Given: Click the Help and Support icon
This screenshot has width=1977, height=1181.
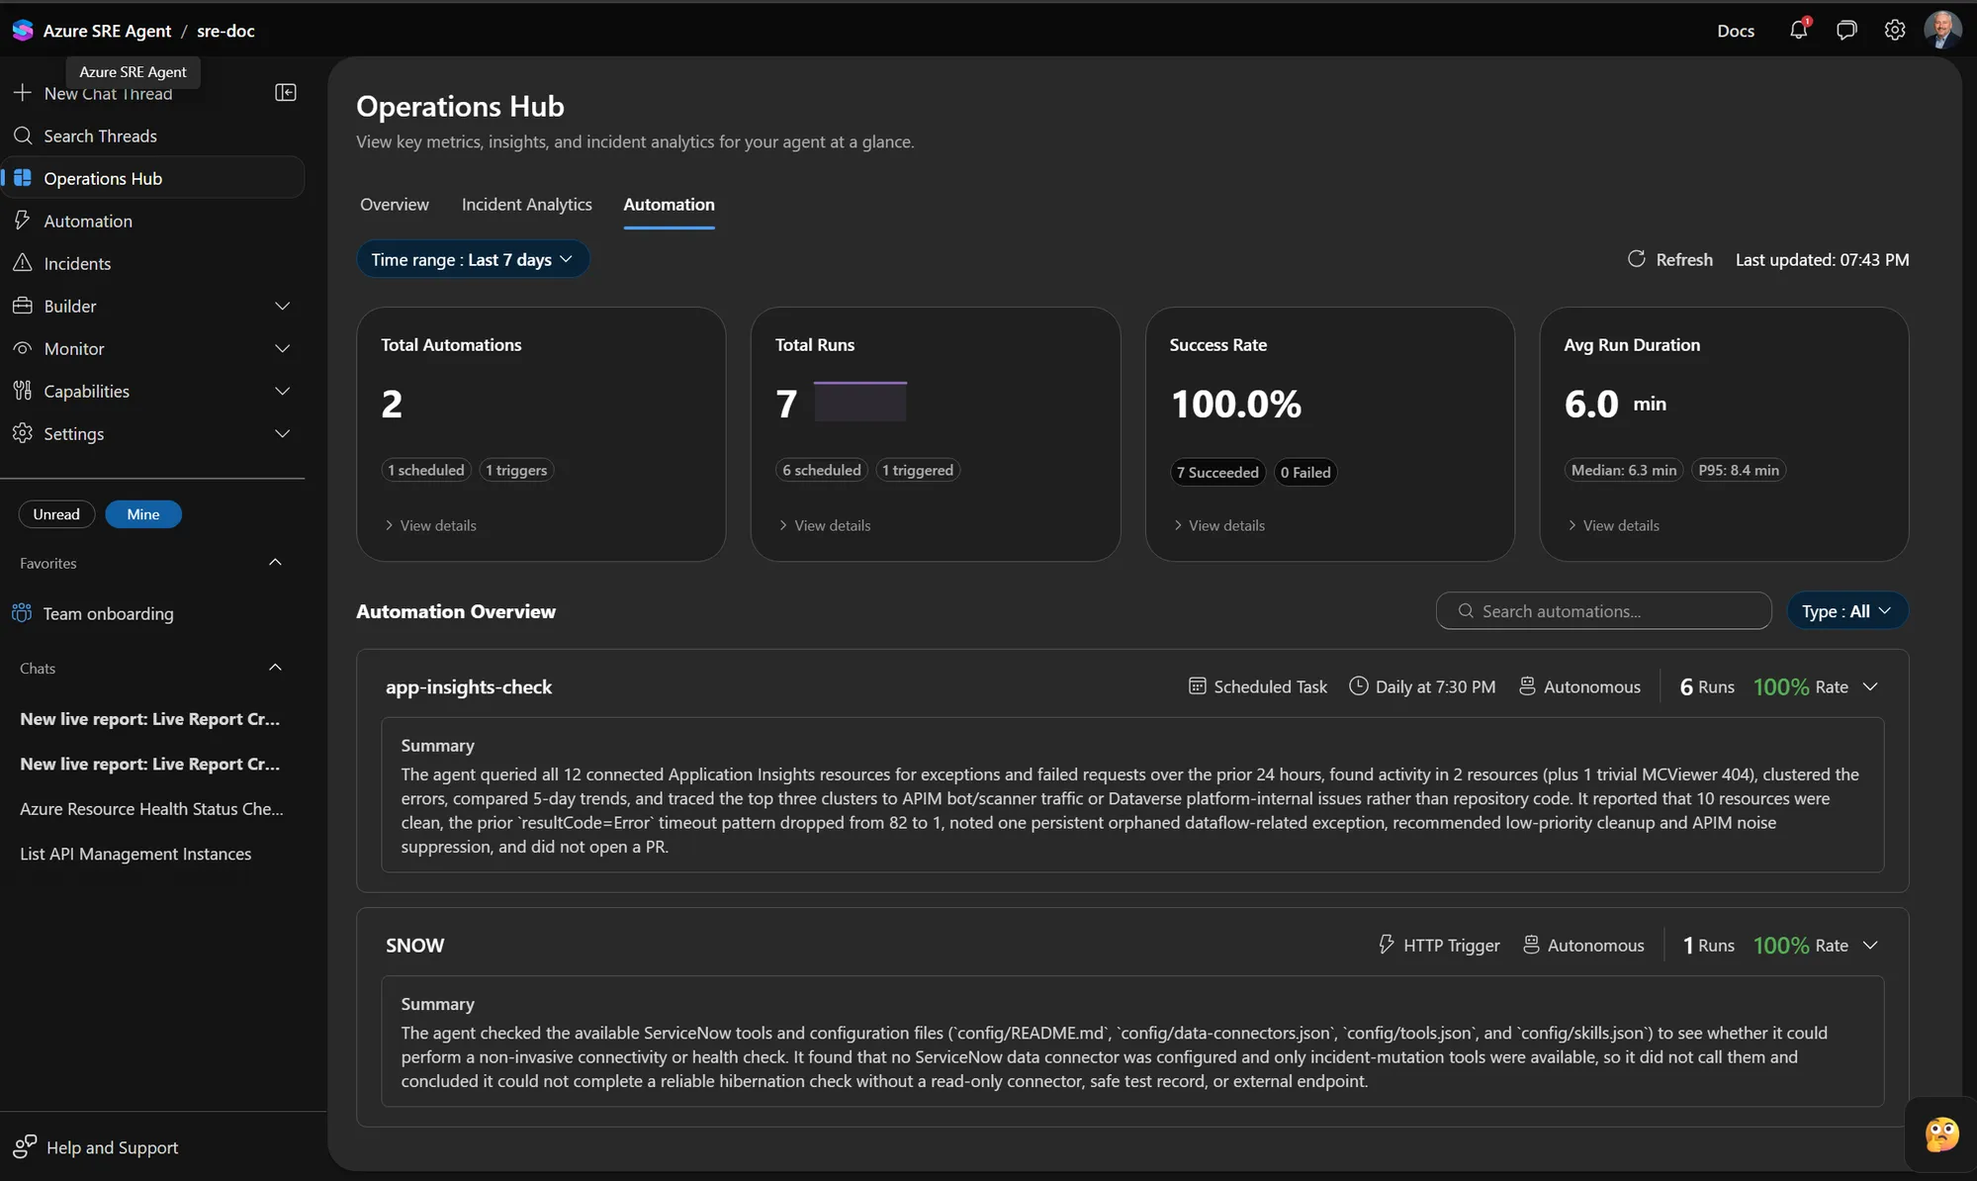Looking at the screenshot, I should point(25,1146).
